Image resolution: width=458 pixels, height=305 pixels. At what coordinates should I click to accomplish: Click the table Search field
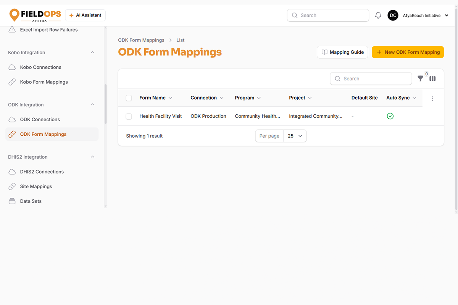click(371, 79)
